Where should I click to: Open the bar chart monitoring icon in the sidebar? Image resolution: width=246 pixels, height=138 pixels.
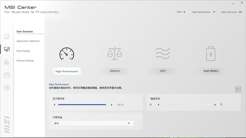tap(7, 62)
